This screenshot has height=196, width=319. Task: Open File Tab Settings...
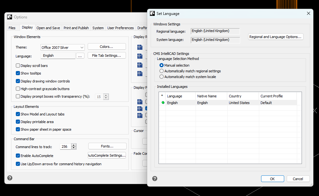pos(107,56)
